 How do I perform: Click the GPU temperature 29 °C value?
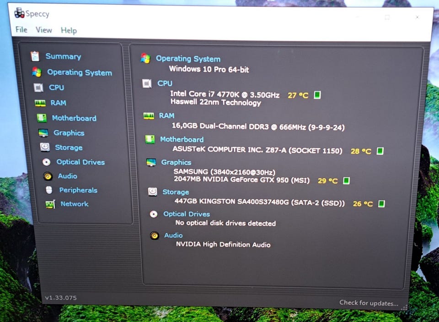(x=327, y=181)
